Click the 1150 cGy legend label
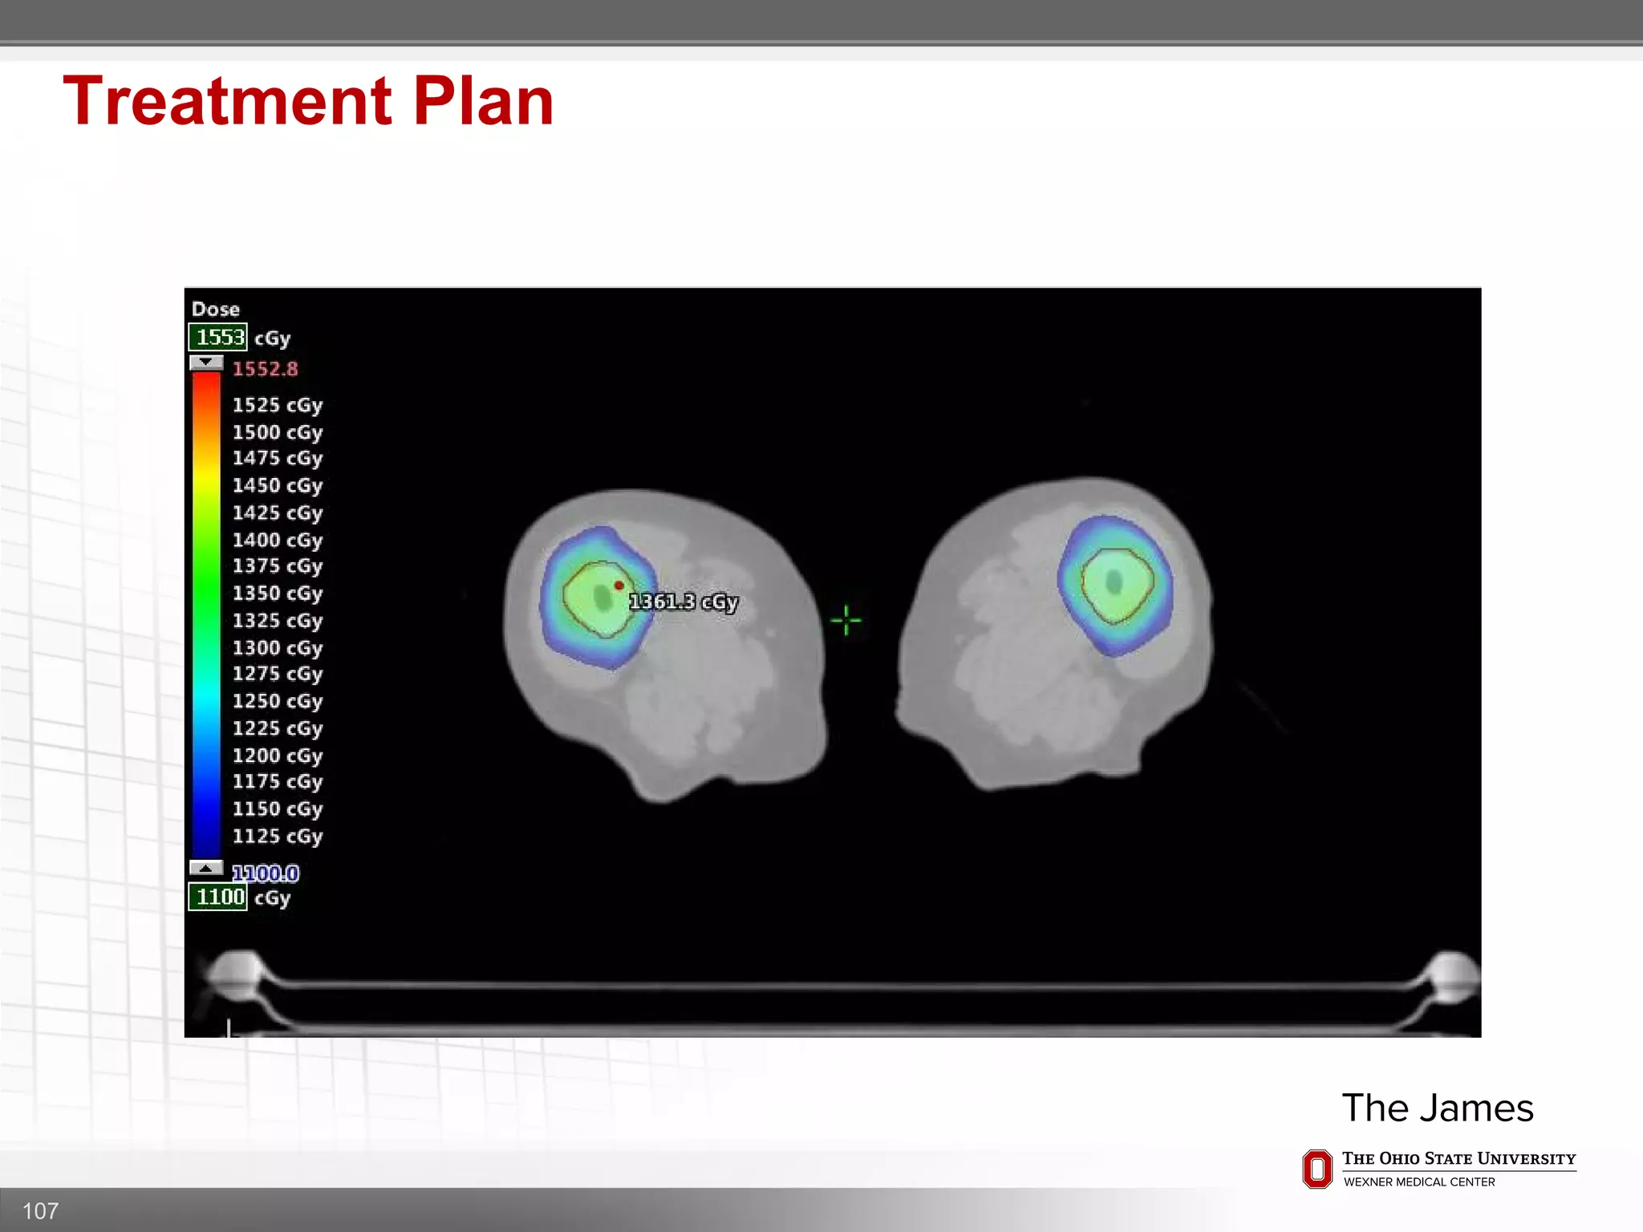The height and width of the screenshot is (1232, 1643). pos(278,809)
